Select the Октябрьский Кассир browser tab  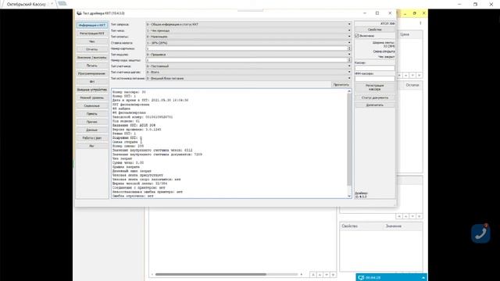(28, 5)
